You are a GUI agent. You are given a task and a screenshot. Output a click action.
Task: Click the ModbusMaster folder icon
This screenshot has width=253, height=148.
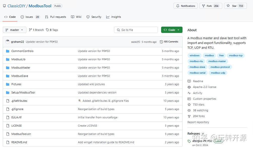click(x=8, y=68)
